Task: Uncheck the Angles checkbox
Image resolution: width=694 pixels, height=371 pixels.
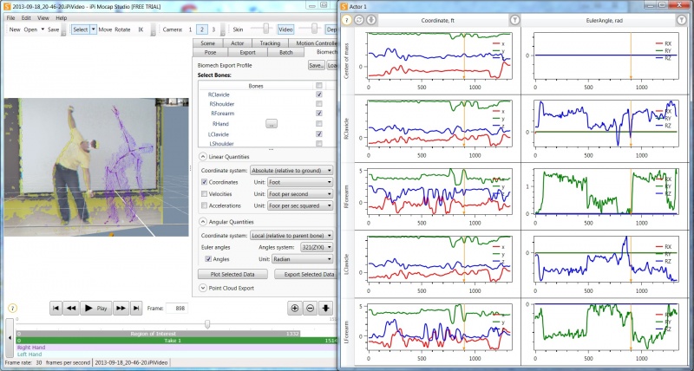Action: (x=208, y=259)
